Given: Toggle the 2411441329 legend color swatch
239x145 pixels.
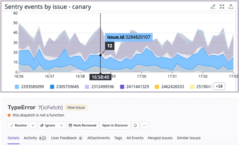Looking at the screenshot, I should point(122,87).
